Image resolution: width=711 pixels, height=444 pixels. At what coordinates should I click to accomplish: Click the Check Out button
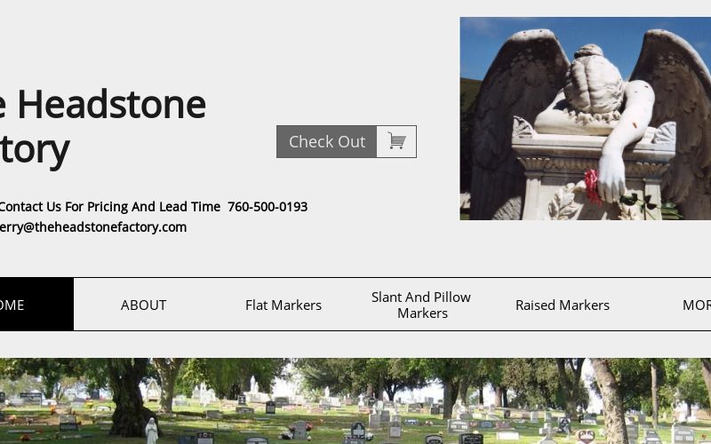[x=326, y=142]
